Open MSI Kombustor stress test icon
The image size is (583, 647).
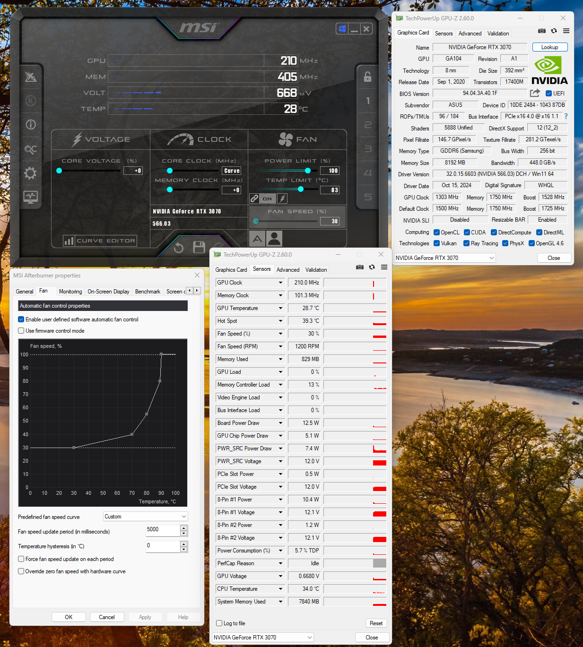(31, 101)
